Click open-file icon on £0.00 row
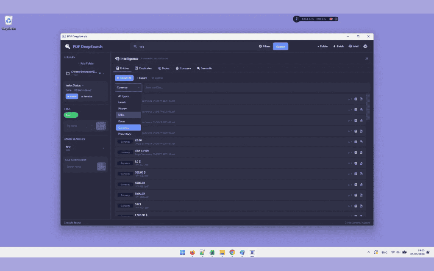This screenshot has width=434, height=271. click(361, 142)
